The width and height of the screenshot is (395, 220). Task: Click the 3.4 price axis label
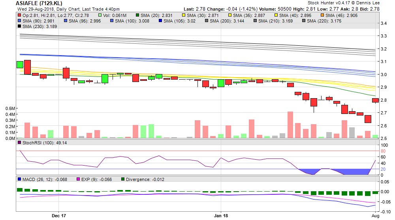(384, 23)
